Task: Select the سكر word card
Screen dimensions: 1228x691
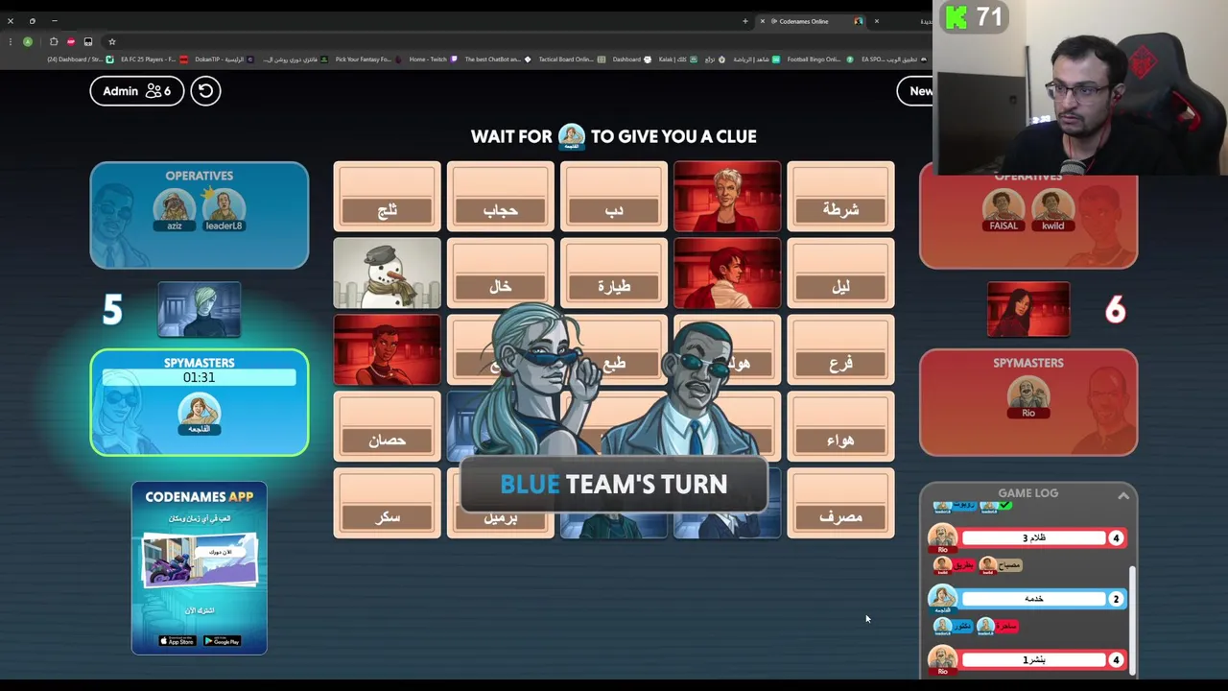Action: [x=387, y=504]
